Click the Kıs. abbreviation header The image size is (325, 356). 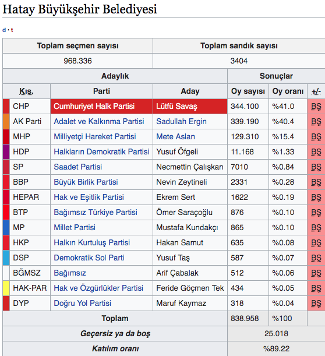tap(26, 91)
